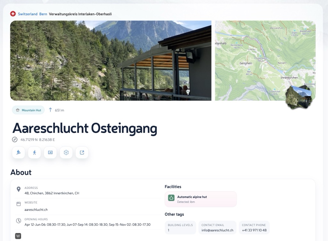Open the Wikipedia W icon
The width and height of the screenshot is (328, 241).
(18, 236)
